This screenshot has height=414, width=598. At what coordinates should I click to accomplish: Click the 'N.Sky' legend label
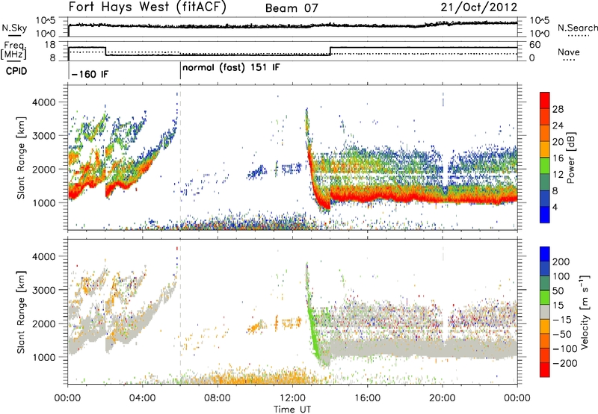click(14, 28)
